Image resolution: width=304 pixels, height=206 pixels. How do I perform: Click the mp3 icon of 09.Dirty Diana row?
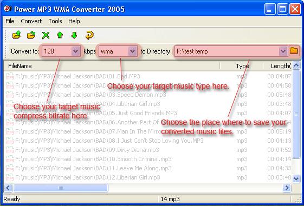[10, 150]
